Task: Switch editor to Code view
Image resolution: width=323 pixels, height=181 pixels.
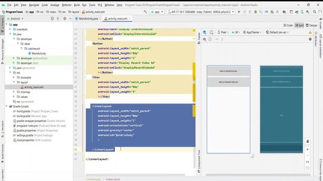Action: tap(288, 25)
